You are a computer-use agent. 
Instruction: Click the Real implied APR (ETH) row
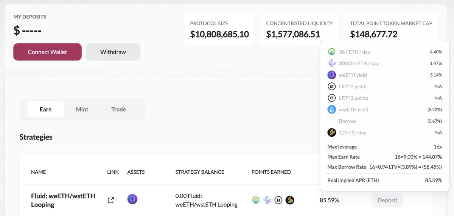click(x=384, y=180)
